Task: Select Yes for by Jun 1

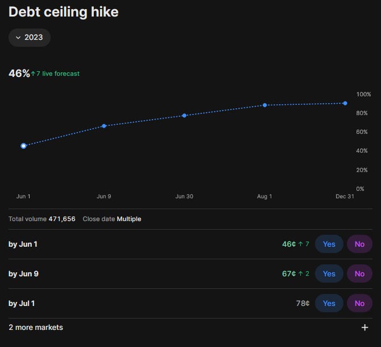Action: pos(329,244)
